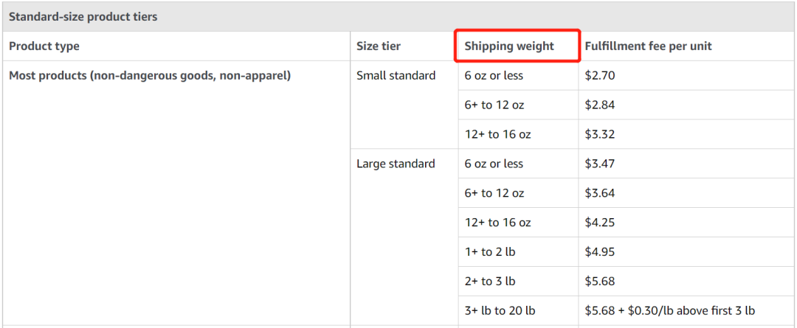This screenshot has width=797, height=328.
Task: Select the "$5.68 + $0.30/lb above first 3 lb" fee
Action: coord(669,311)
